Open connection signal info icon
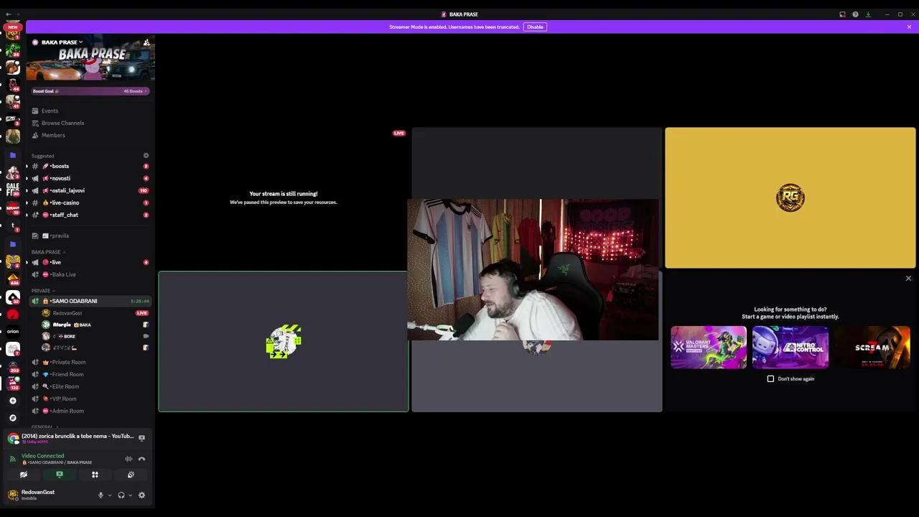 12,459
